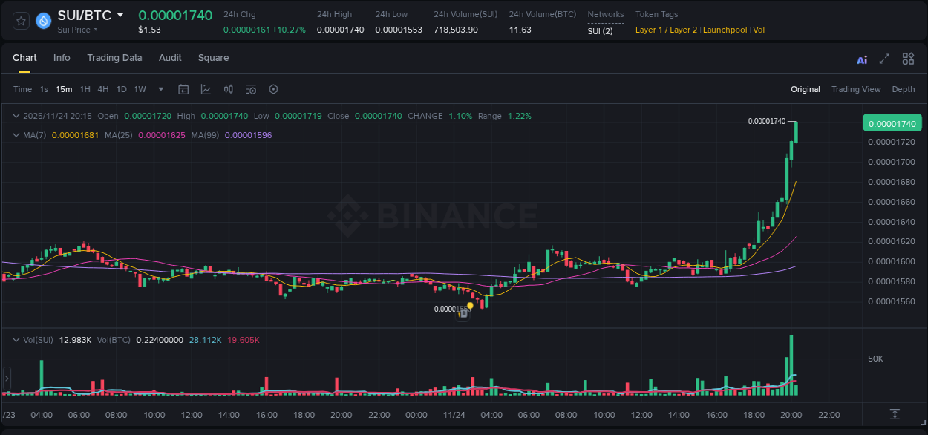The width and height of the screenshot is (928, 435).
Task: Open the chart settings hexagon icon
Action: (x=273, y=89)
